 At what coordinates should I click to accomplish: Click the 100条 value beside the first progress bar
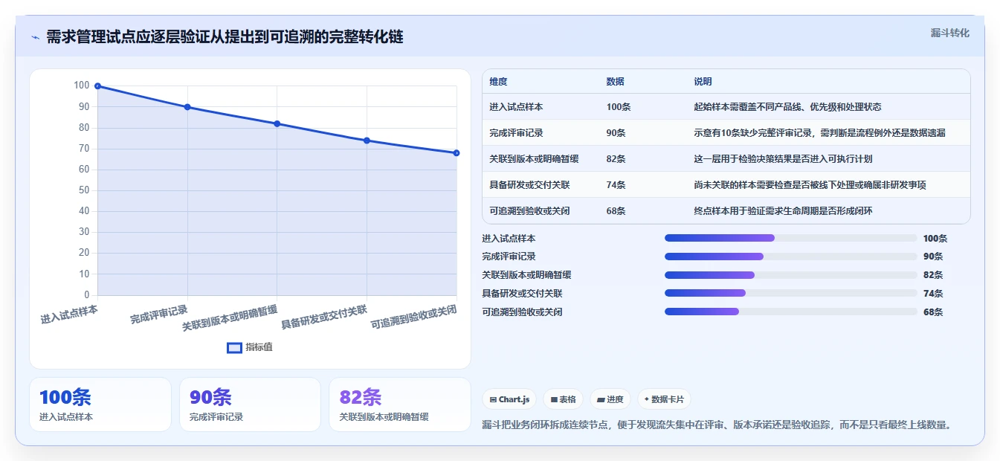coord(935,239)
